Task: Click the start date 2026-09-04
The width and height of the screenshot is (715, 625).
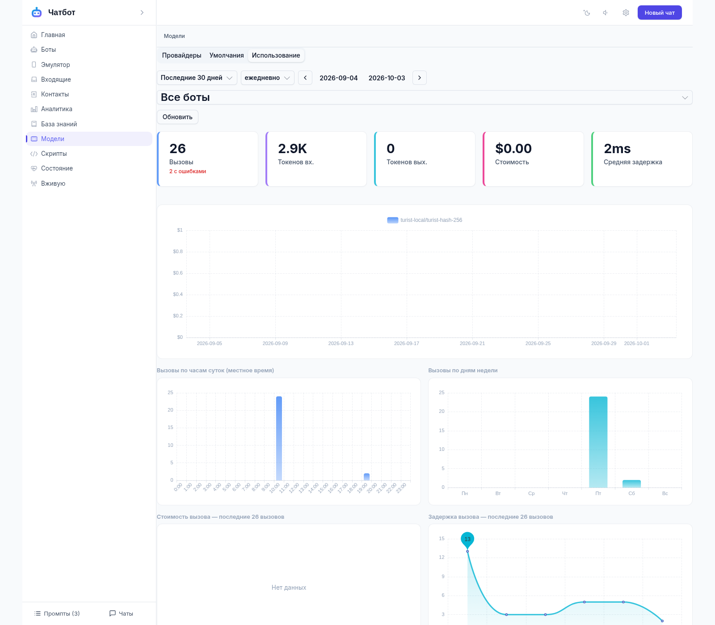Action: pos(339,78)
